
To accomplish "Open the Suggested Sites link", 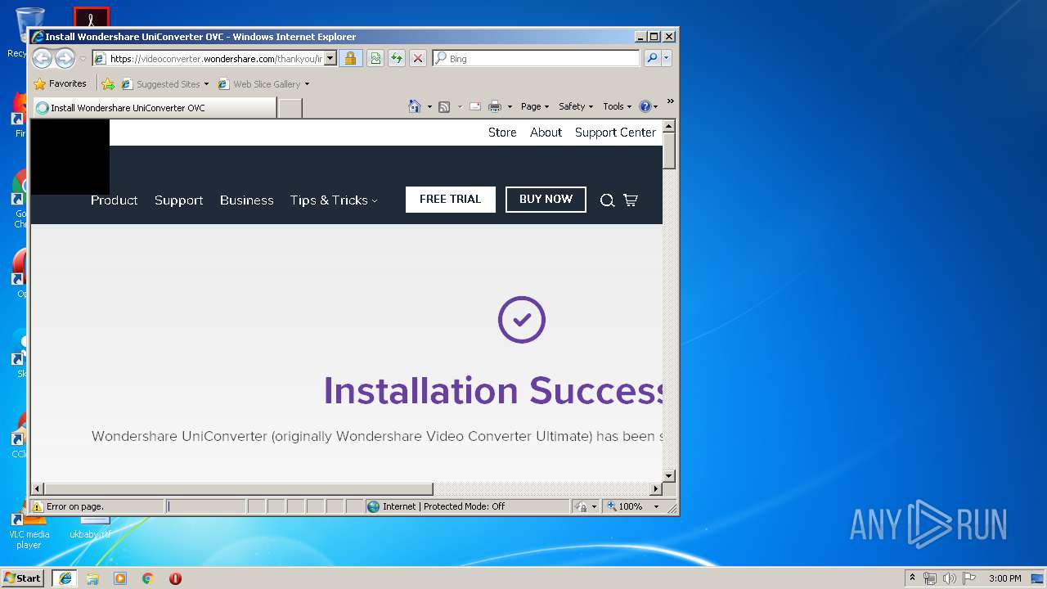I will point(164,83).
